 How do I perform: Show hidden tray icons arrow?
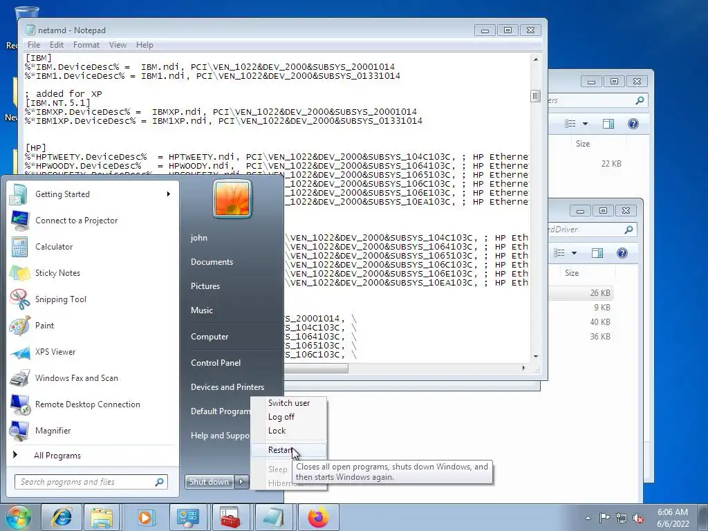coord(588,518)
